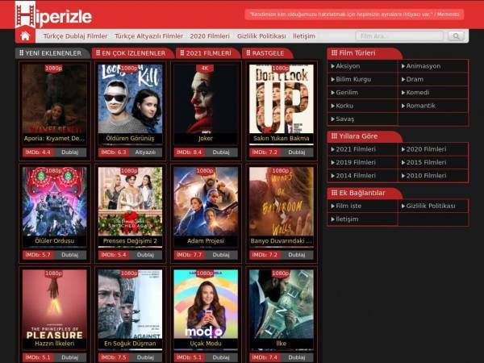Click the Uçak Modu title link
Image resolution: width=484 pixels, height=363 pixels.
[x=206, y=344]
